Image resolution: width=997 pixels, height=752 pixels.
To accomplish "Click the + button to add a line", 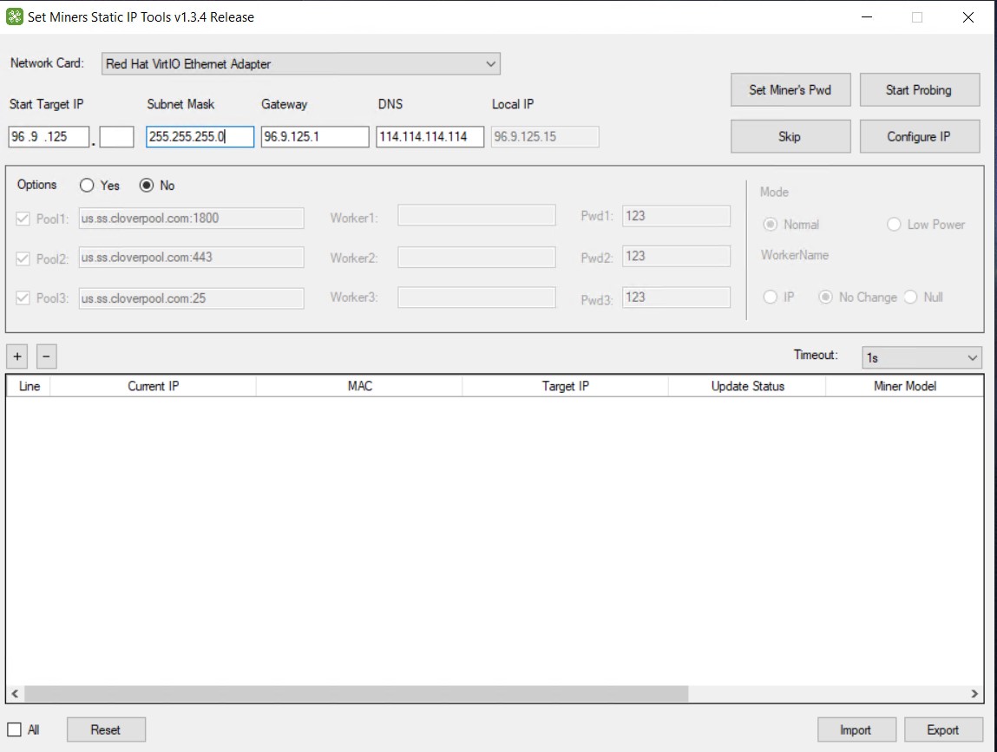I will [x=16, y=356].
